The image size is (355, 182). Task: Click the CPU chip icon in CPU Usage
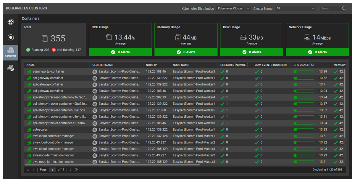coord(109,37)
